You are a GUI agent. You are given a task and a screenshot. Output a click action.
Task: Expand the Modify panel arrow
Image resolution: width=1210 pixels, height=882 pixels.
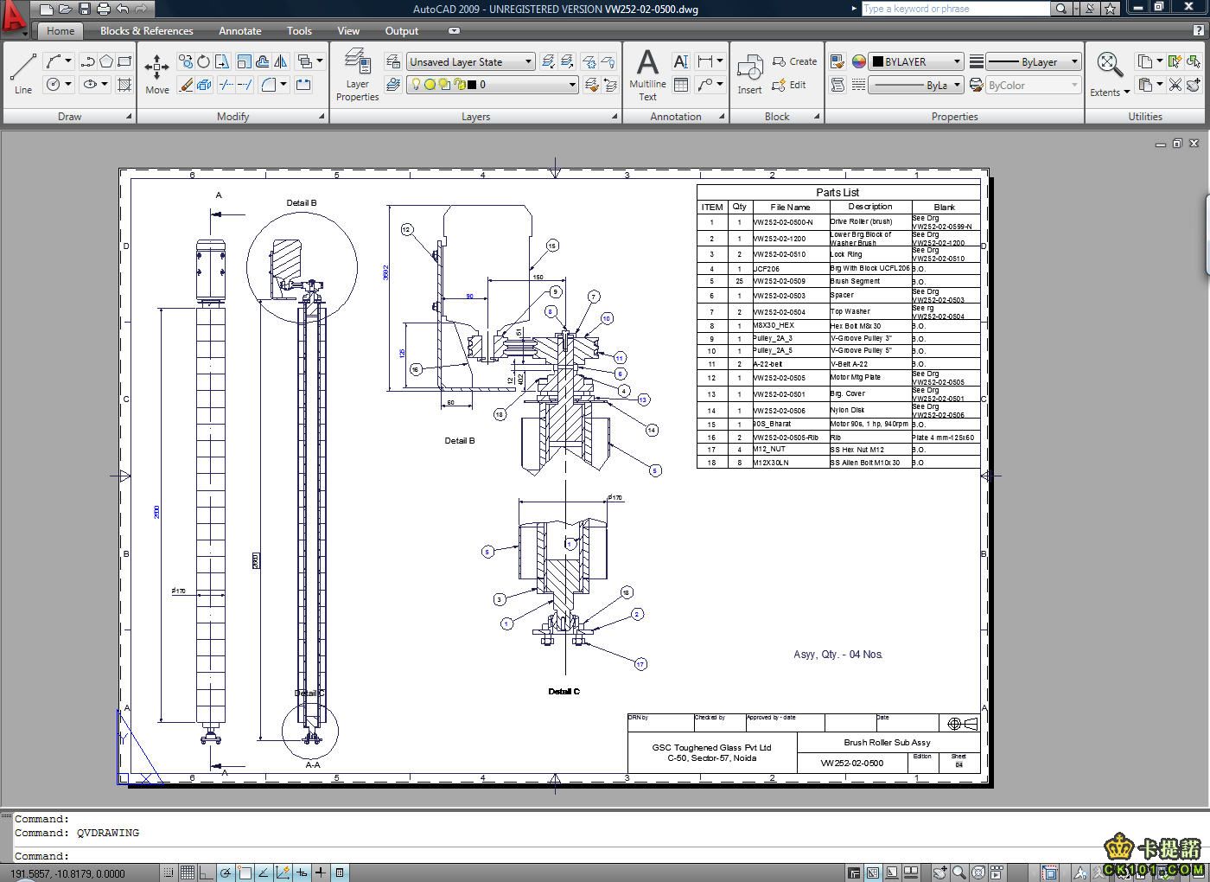click(322, 116)
